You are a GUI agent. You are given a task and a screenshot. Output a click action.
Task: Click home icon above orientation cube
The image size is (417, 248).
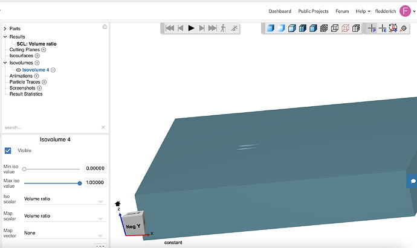(x=118, y=204)
